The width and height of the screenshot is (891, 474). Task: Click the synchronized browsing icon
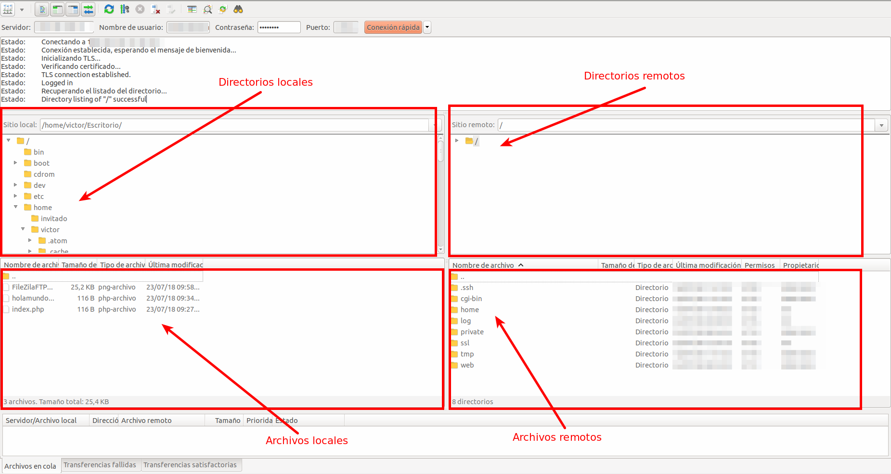[x=223, y=9]
